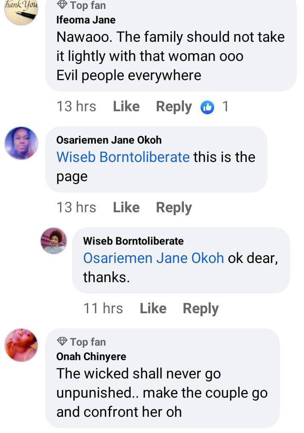Reply to Wiseb Bornliberate's comment
The height and width of the screenshot is (433, 304).
point(201,309)
